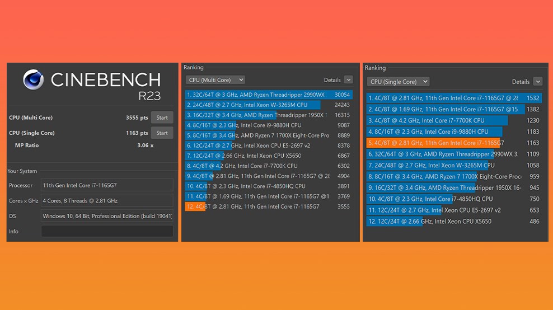Screen dimensions: 553x310
Task: Select Ryzen 7 1700X row scoring 959
Action: [454, 177]
